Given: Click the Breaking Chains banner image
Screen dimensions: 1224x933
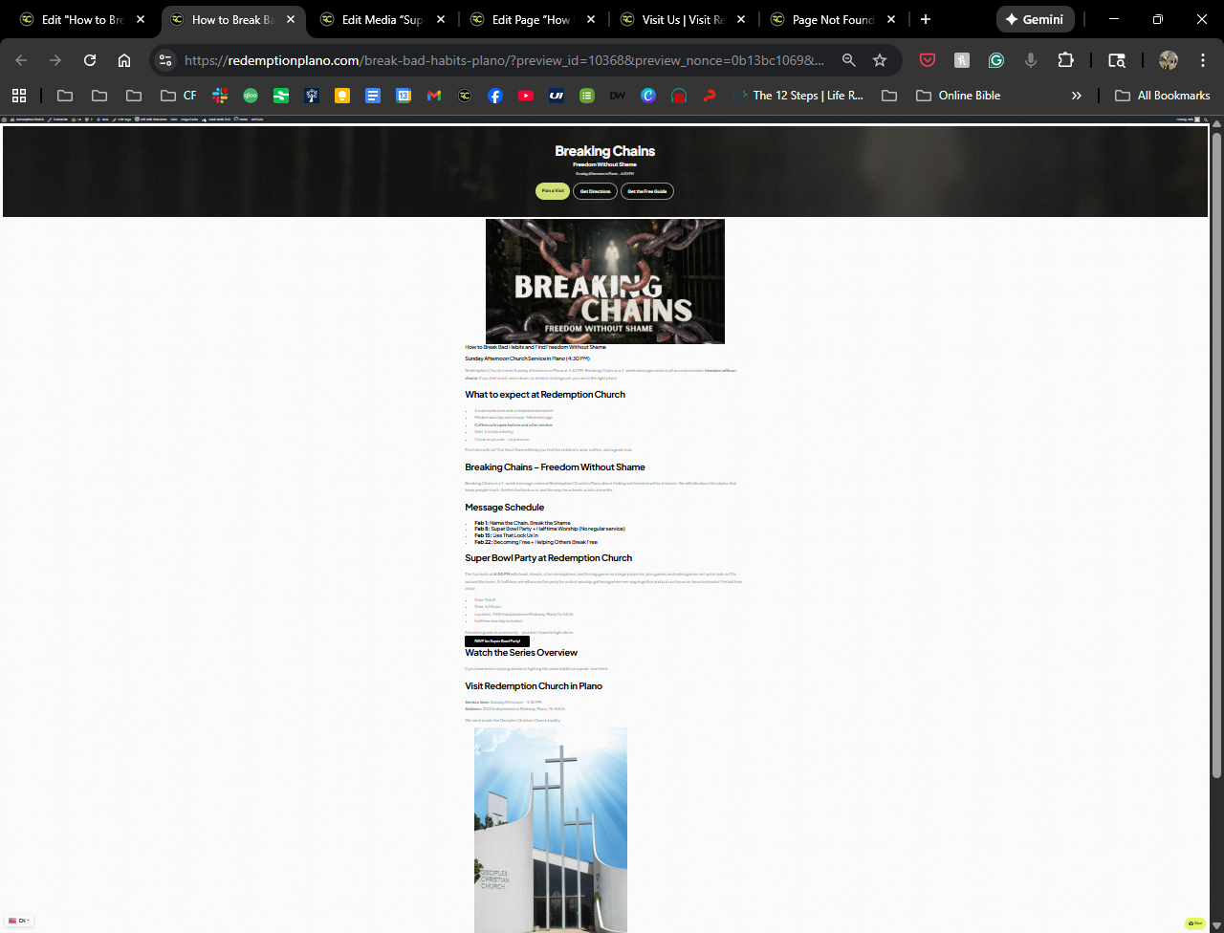Looking at the screenshot, I should [604, 281].
